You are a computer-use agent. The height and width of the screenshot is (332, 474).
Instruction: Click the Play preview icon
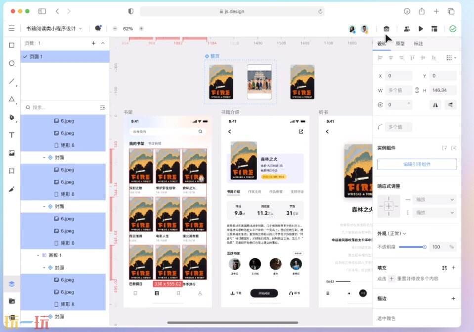coord(421,29)
